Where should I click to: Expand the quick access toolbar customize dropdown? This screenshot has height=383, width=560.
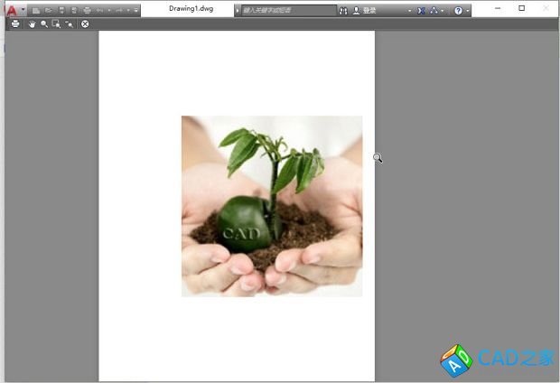136,10
